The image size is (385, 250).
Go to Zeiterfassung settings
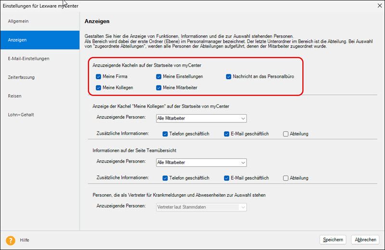point(21,77)
